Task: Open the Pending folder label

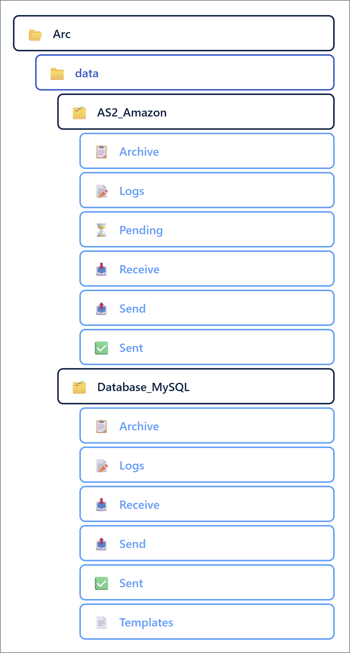Action: pos(141,230)
